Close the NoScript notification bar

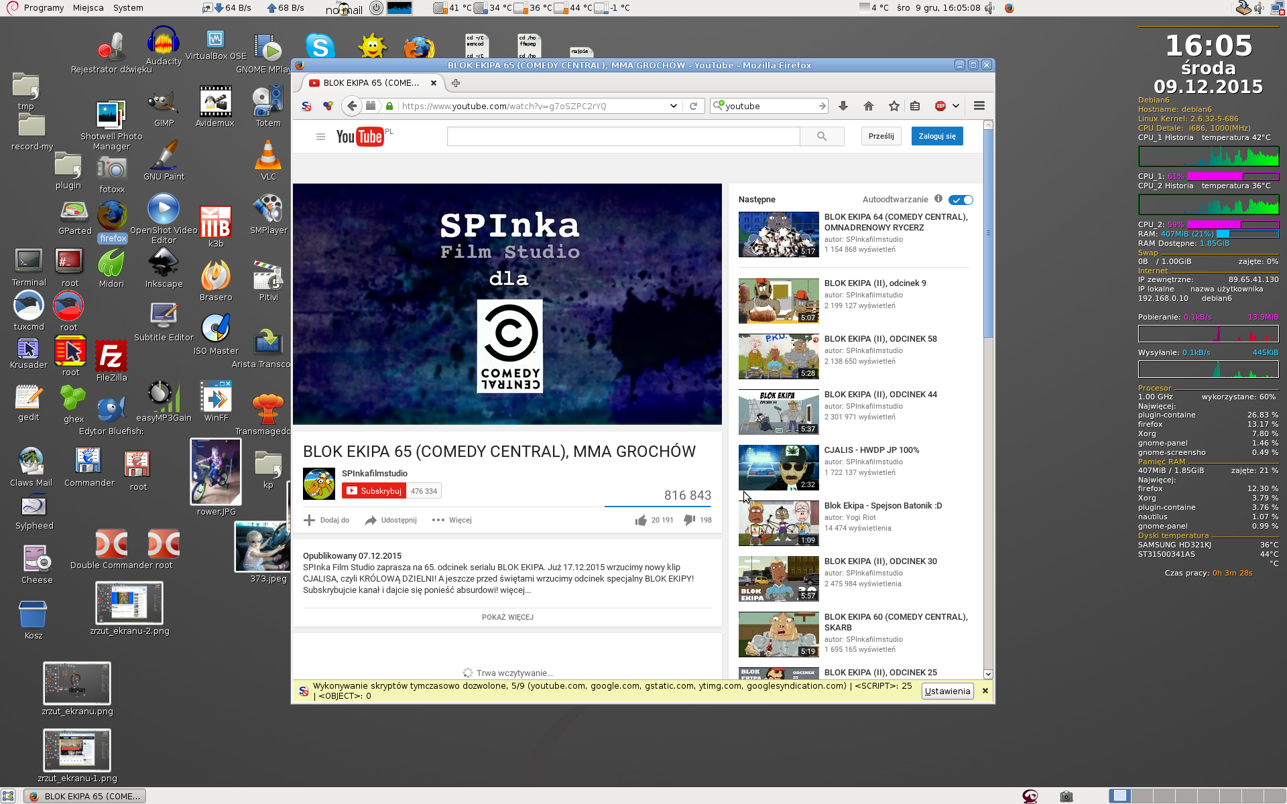click(x=985, y=691)
